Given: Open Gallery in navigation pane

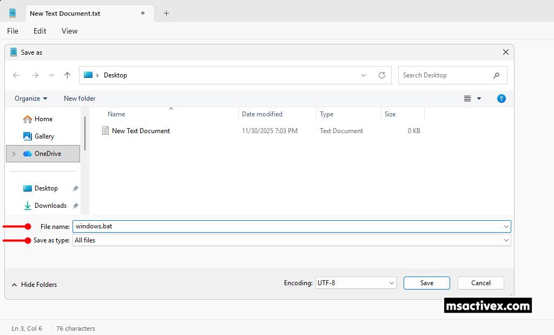Looking at the screenshot, I should tap(44, 136).
